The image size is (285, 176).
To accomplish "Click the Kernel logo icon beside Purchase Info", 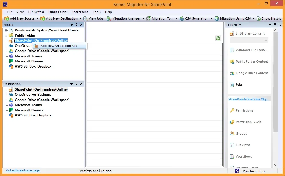I will pos(237,171).
